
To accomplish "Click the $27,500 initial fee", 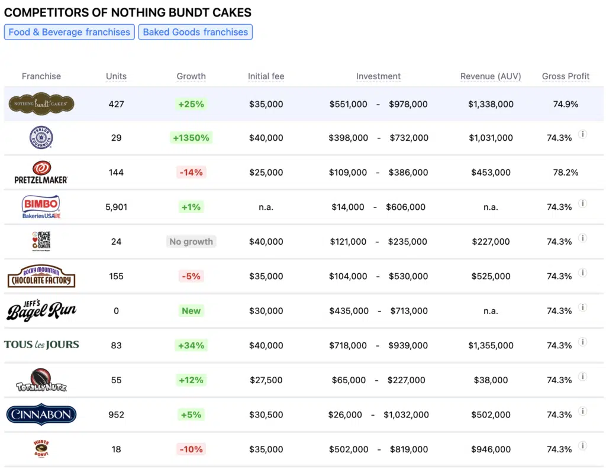I will (x=266, y=380).
